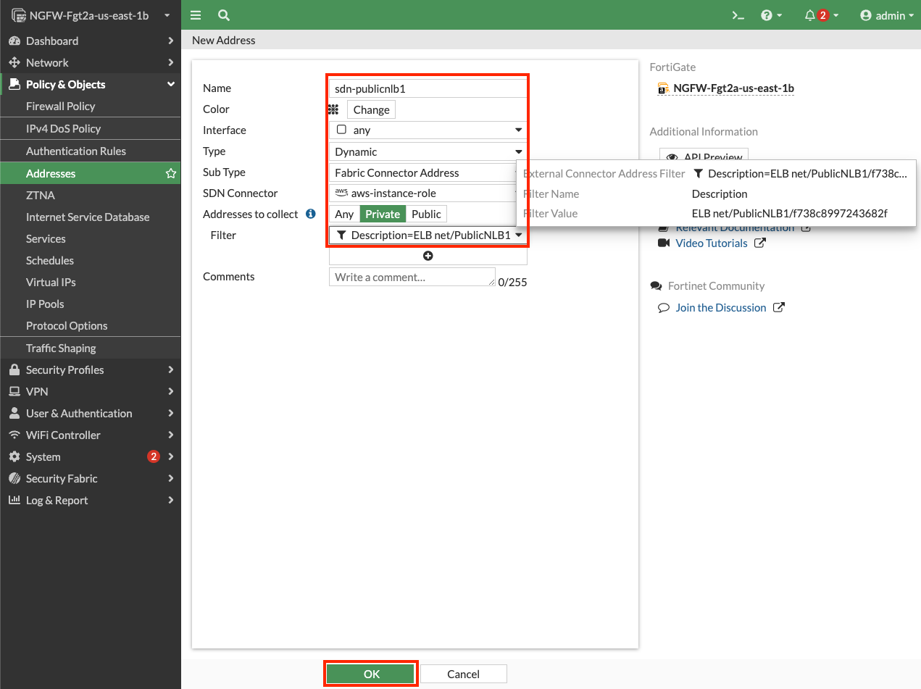Toggle favorite star on Addresses
This screenshot has height=689, width=921.
pos(171,173)
